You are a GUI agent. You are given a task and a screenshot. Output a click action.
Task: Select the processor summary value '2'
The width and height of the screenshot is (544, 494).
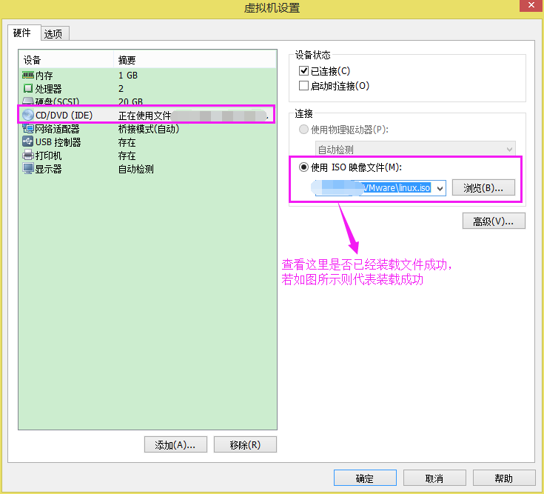pyautogui.click(x=121, y=89)
